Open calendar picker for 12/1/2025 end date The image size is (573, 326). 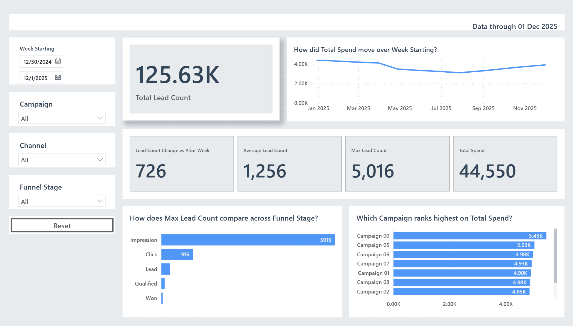tap(58, 77)
